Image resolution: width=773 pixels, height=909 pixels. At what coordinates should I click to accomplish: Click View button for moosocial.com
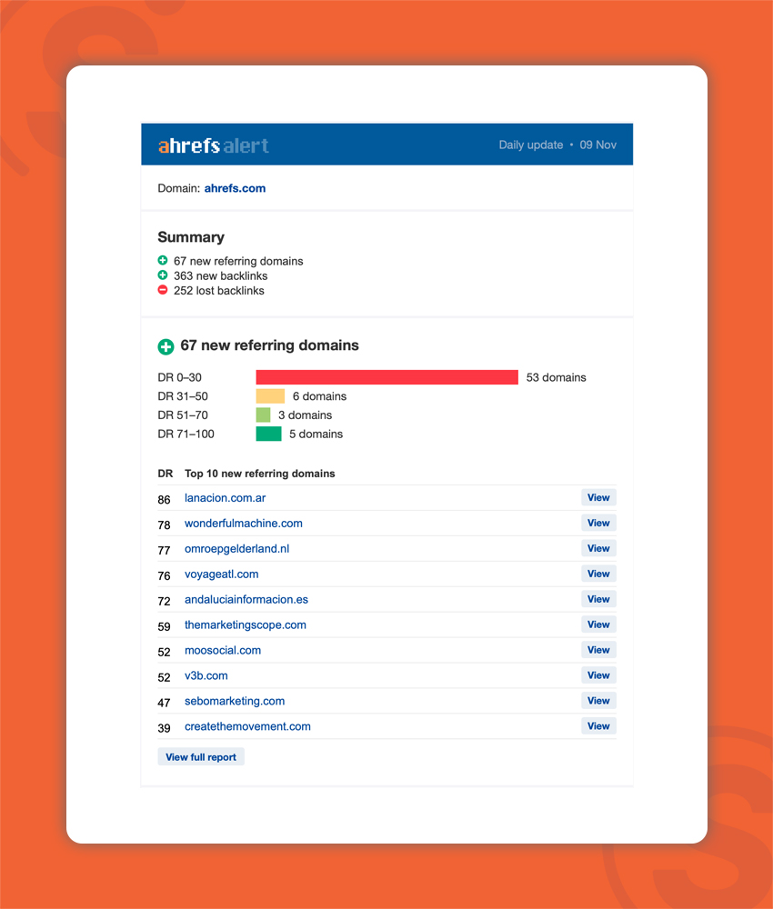click(x=598, y=650)
